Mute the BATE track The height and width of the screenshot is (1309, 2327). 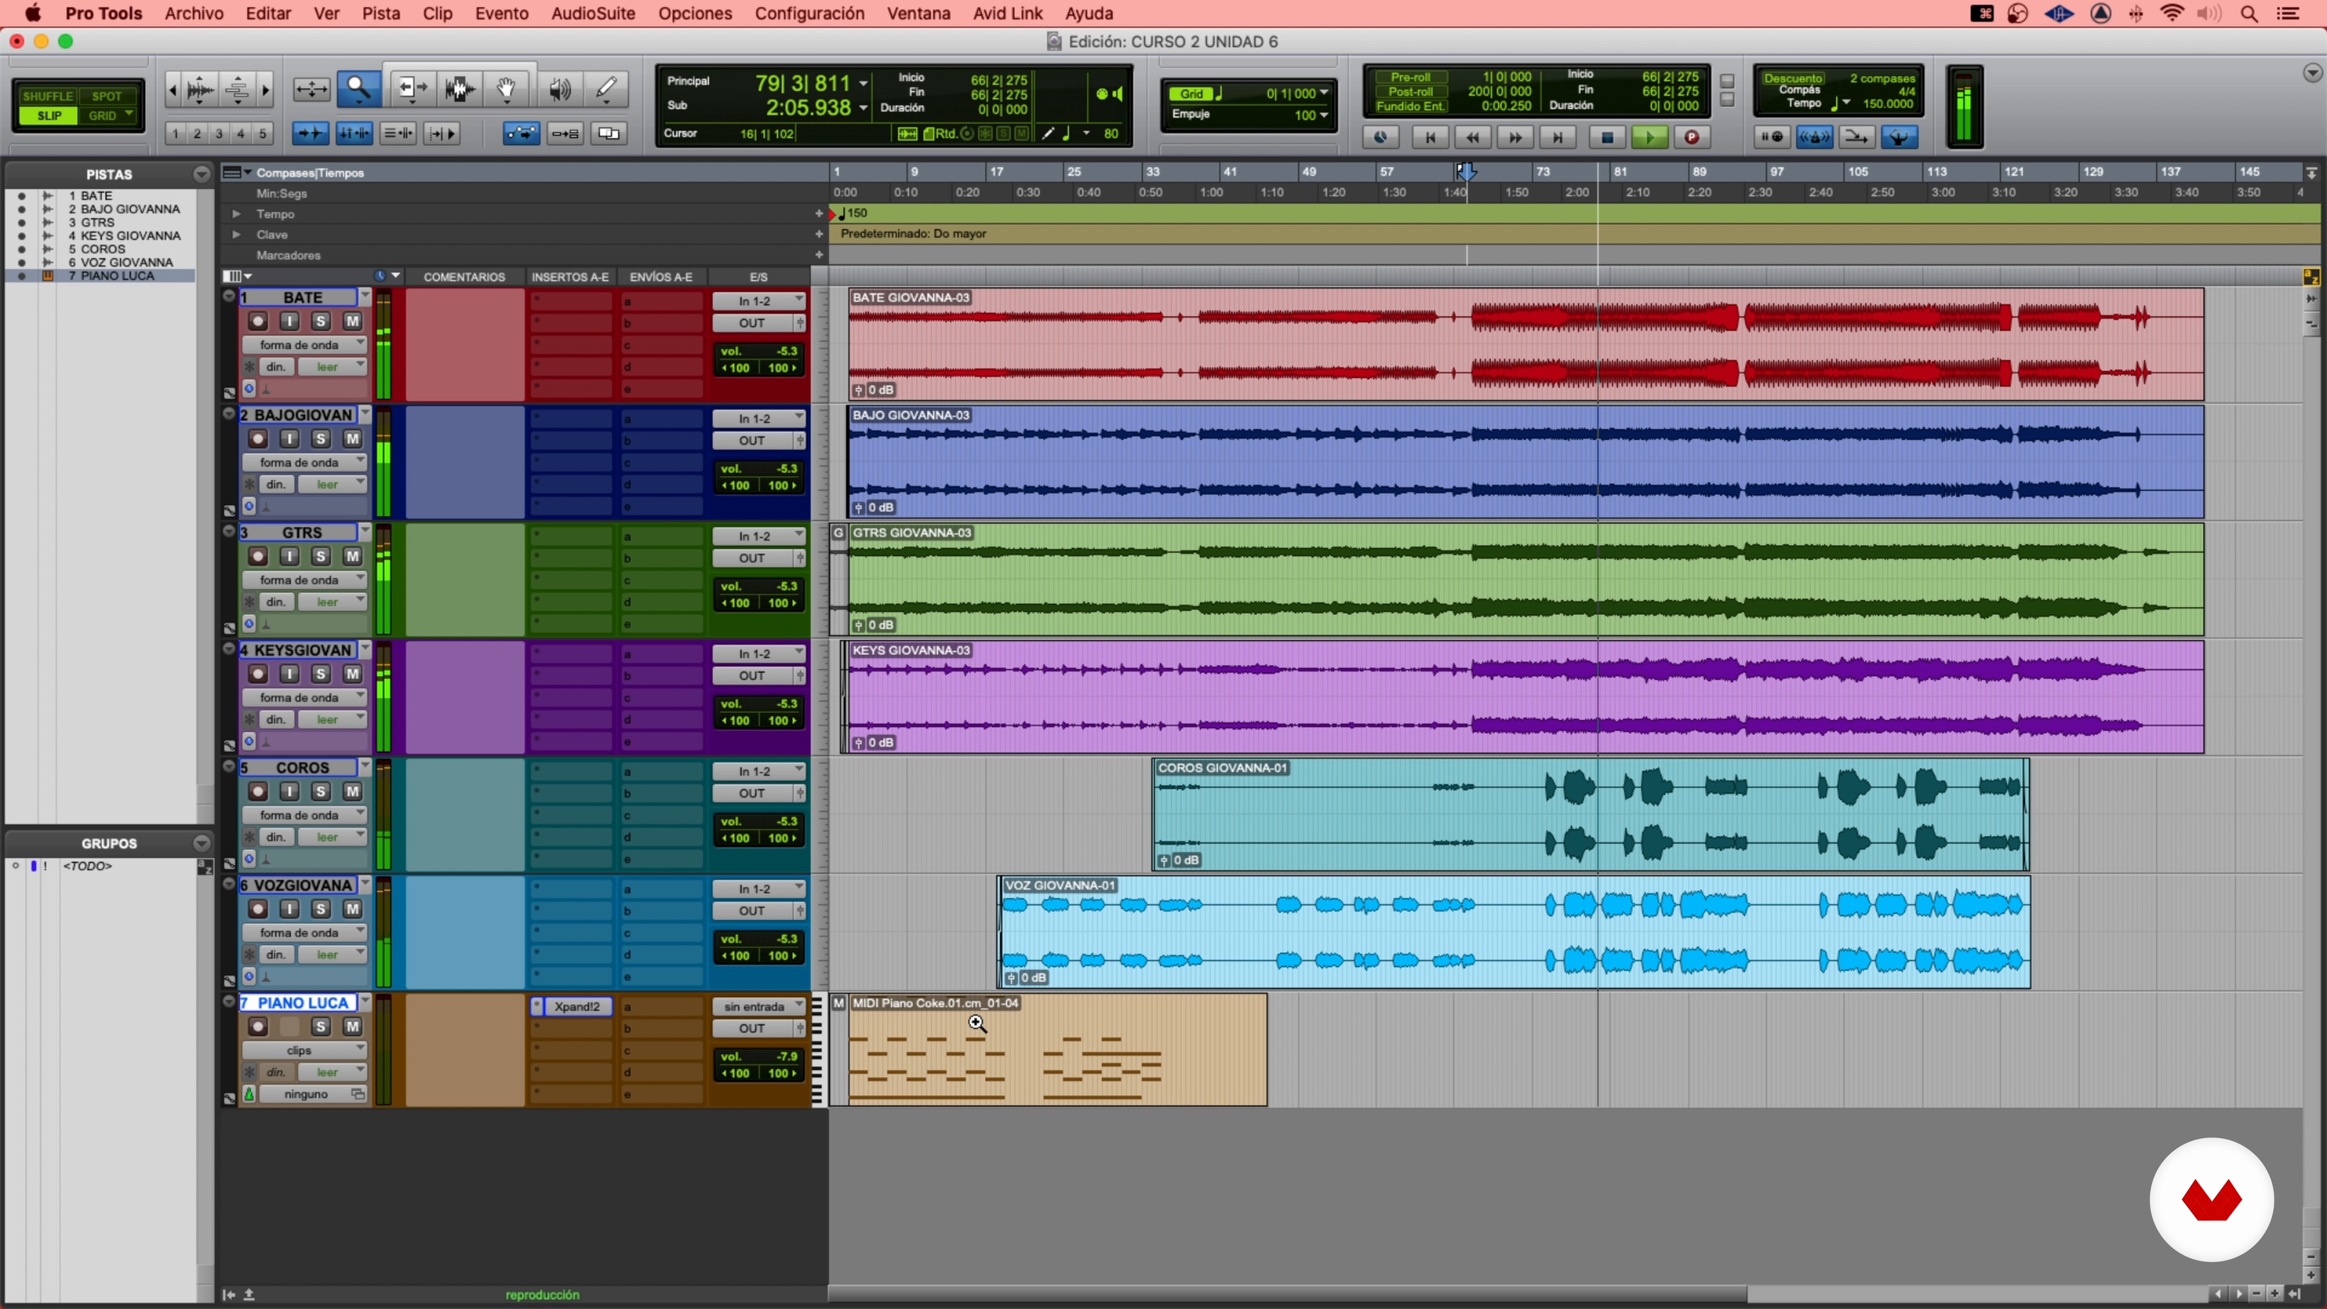352,322
